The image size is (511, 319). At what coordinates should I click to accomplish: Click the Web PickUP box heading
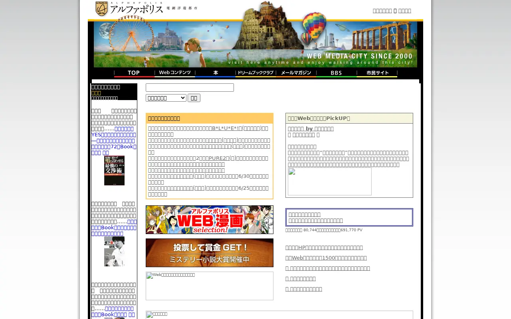pos(349,118)
